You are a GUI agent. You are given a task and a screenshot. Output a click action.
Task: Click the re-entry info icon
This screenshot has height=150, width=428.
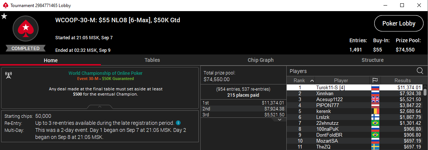point(178,123)
